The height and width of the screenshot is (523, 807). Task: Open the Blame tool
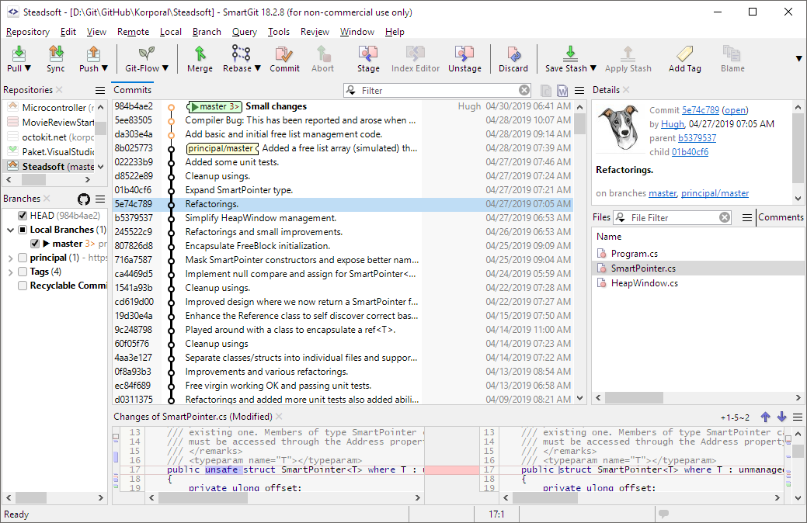tap(731, 58)
